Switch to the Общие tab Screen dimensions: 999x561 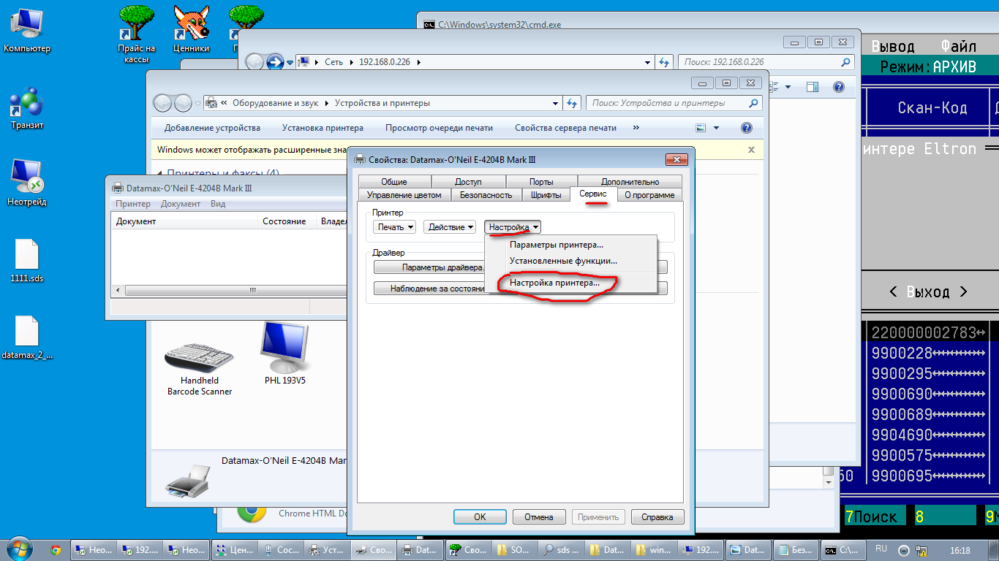point(394,182)
